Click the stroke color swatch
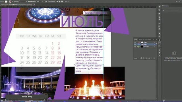Screen dimensions: 182x102 pos(10,2)
